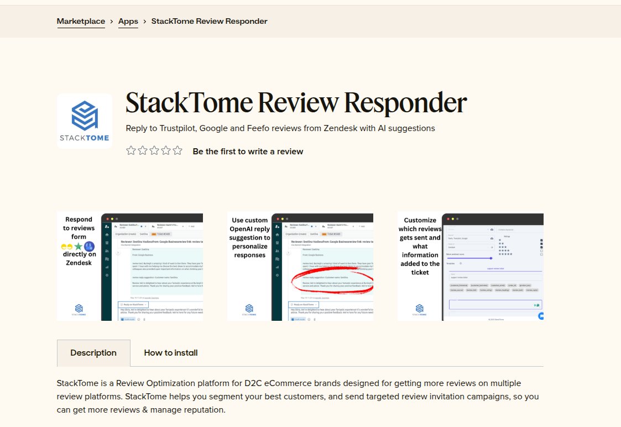The height and width of the screenshot is (427, 621).
Task: Select the fifth rating star
Action: tap(178, 150)
